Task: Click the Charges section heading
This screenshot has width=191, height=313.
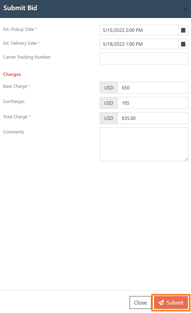Action: tap(12, 74)
